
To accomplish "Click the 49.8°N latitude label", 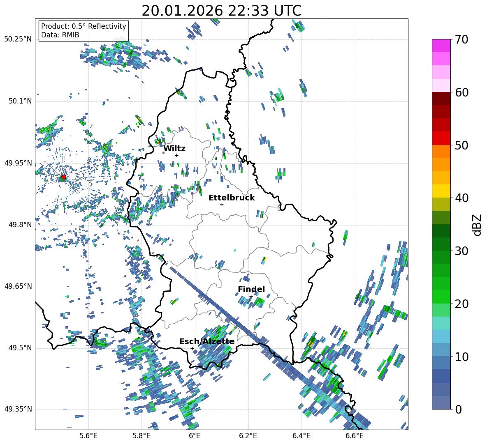I will coord(20,225).
